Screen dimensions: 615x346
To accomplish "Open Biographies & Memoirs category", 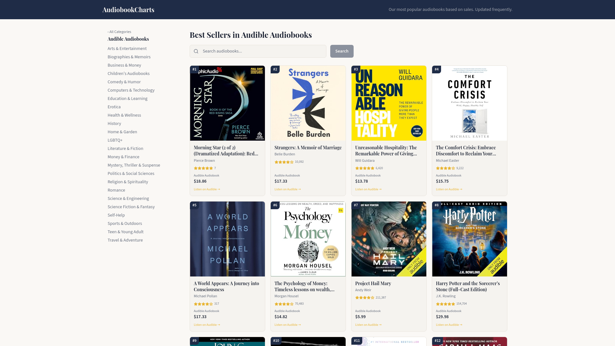I will (129, 57).
